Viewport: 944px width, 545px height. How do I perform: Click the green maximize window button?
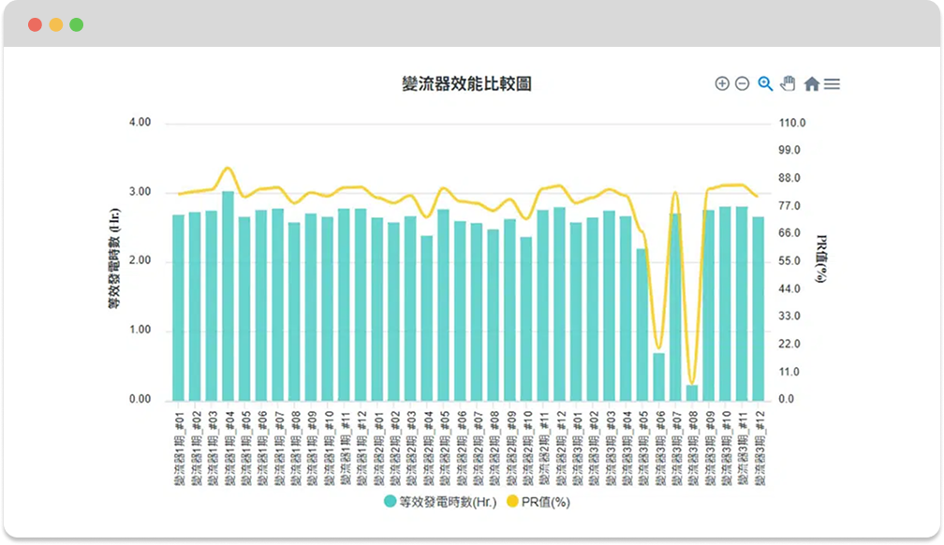point(76,24)
